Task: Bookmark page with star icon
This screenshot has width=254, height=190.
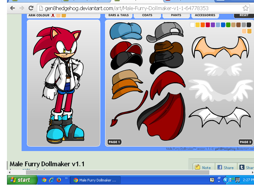Action: [245, 8]
